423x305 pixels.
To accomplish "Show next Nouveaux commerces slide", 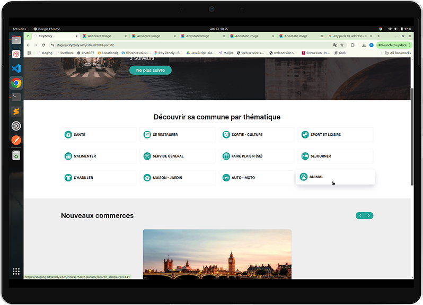I will point(369,216).
